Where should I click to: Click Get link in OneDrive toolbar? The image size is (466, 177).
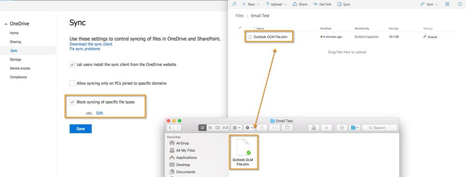pyautogui.click(x=322, y=4)
